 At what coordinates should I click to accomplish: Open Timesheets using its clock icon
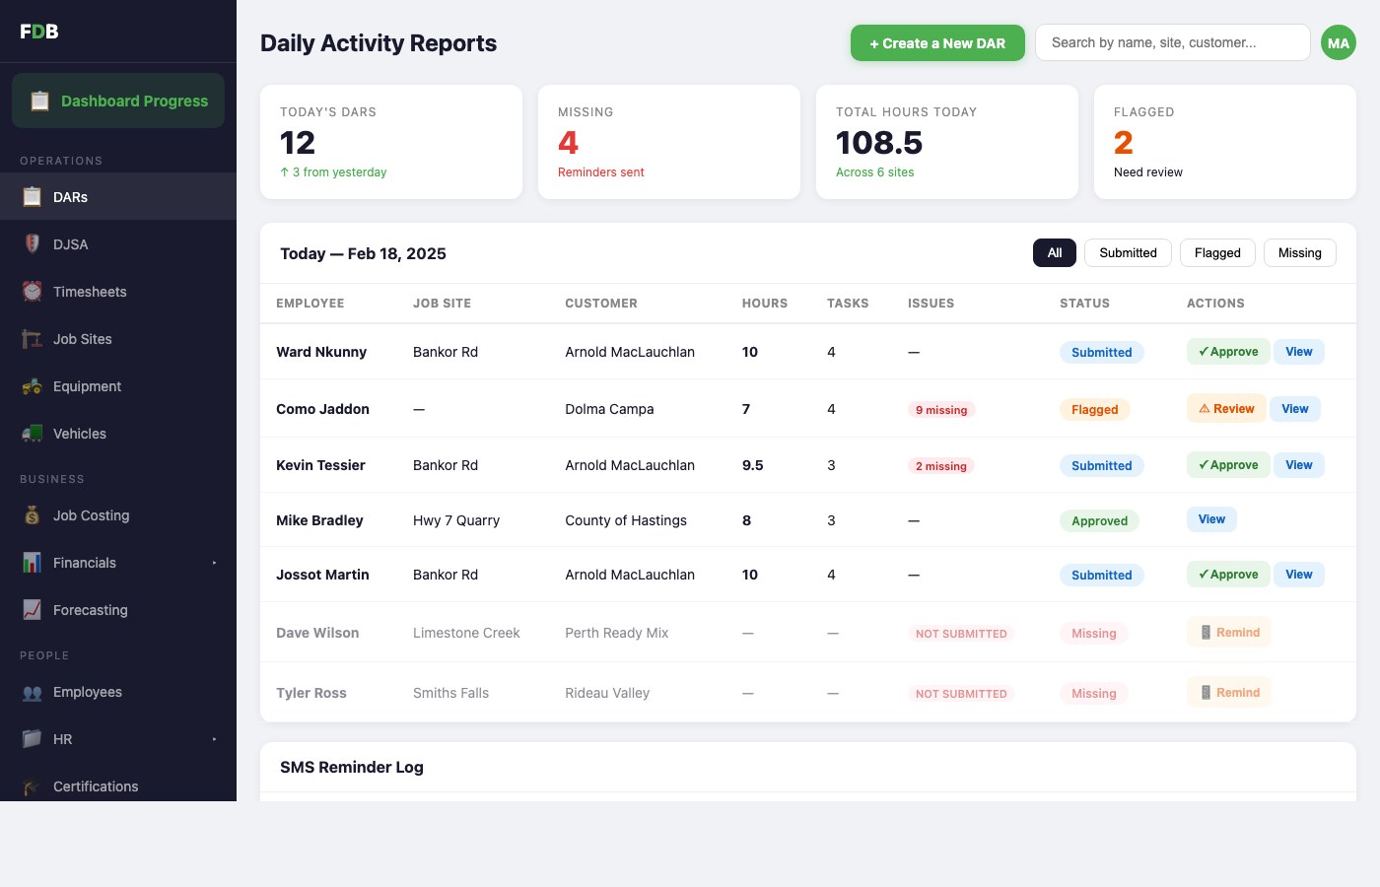click(31, 291)
